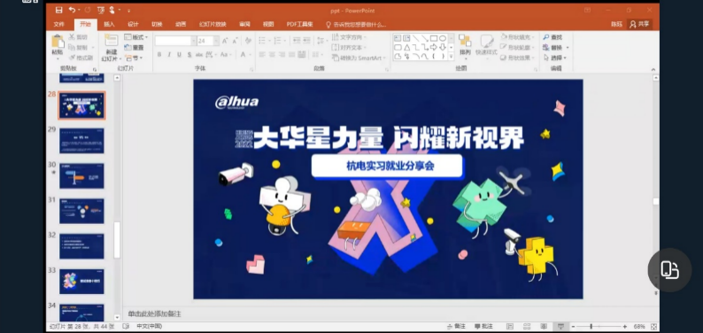Click the screen-mirroring floating button
This screenshot has width=703, height=333.
click(669, 270)
